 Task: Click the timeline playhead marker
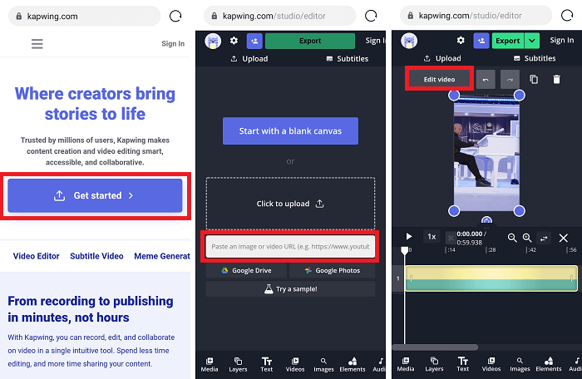tap(405, 250)
